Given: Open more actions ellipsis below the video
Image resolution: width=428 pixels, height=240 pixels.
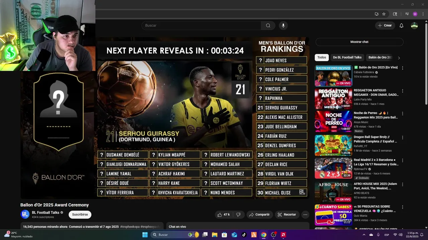Looking at the screenshot, I should [x=305, y=215].
